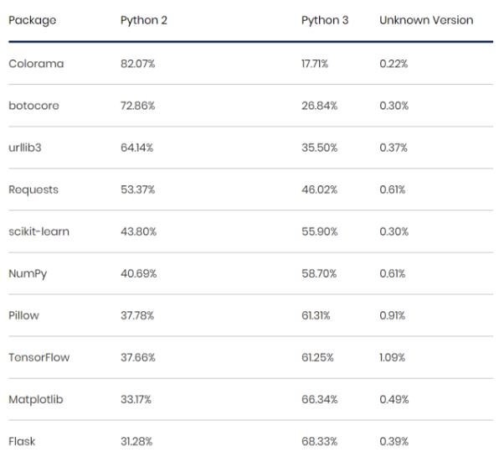Select the botocore package name
This screenshot has height=457, width=499.
tap(33, 106)
